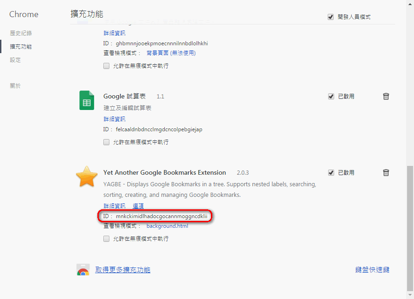The width and height of the screenshot is (414, 299).
Task: Click the YAGBE gold star icon
Action: coord(87,177)
